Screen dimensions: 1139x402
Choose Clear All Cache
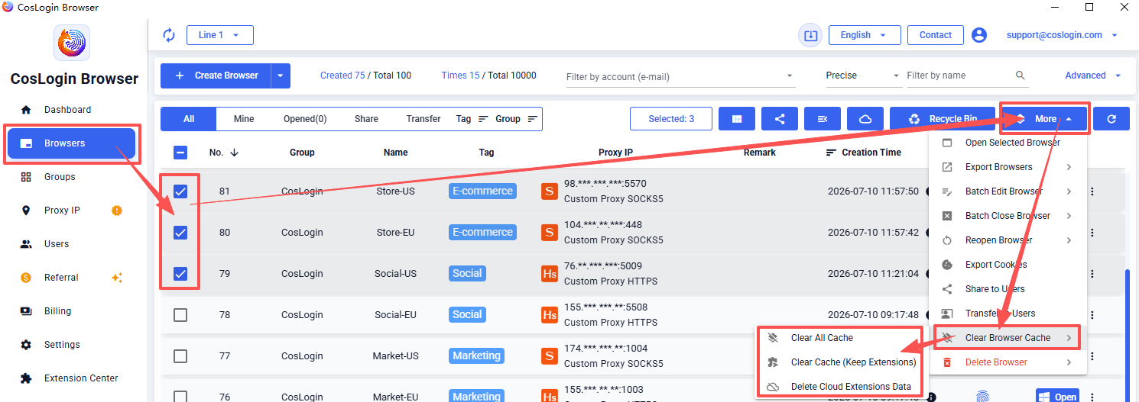pyautogui.click(x=839, y=338)
